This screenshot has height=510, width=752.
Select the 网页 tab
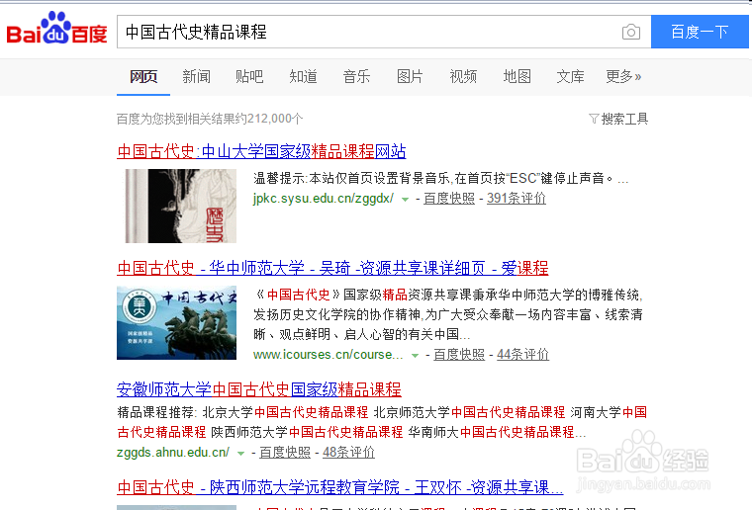tap(143, 76)
